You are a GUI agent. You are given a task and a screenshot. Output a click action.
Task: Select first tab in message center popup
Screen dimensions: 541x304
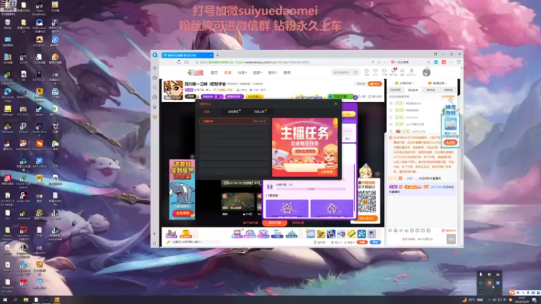click(207, 111)
